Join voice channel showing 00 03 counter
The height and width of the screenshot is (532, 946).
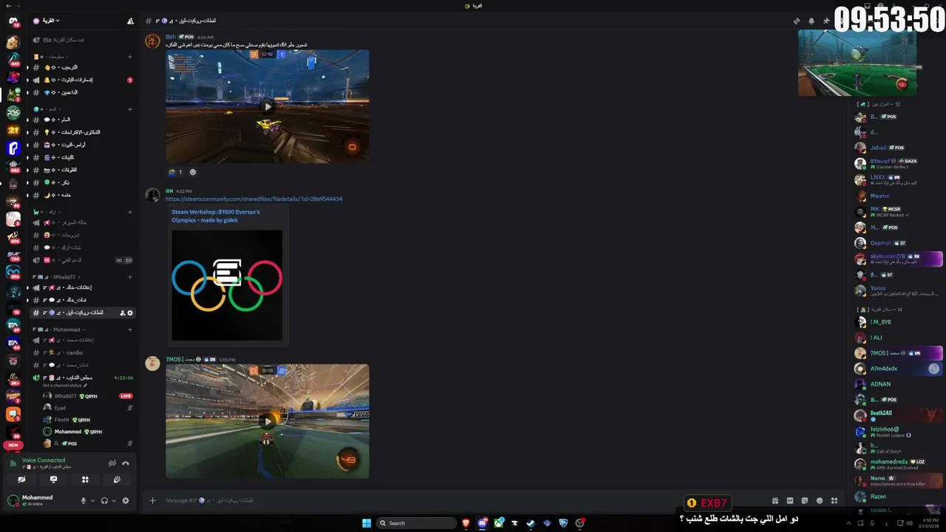point(83,260)
